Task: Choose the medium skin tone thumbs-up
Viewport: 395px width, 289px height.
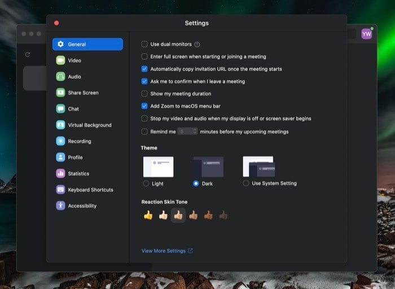Action: [193, 215]
